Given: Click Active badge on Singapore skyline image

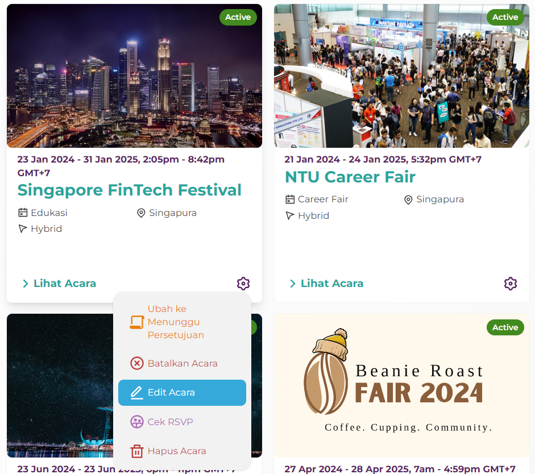Looking at the screenshot, I should (x=238, y=17).
